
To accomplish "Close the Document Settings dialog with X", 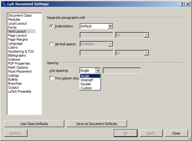I will click(188, 4).
